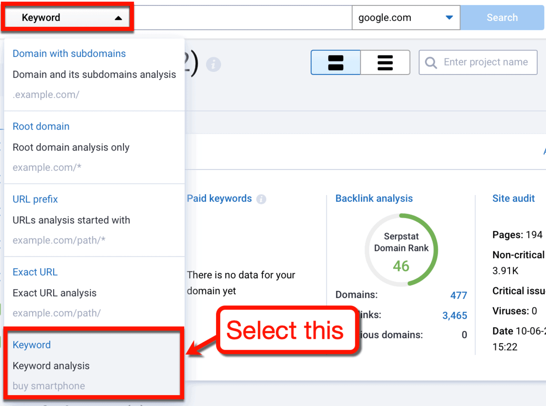This screenshot has height=406, width=546.
Task: Click the Search button
Action: click(x=502, y=17)
